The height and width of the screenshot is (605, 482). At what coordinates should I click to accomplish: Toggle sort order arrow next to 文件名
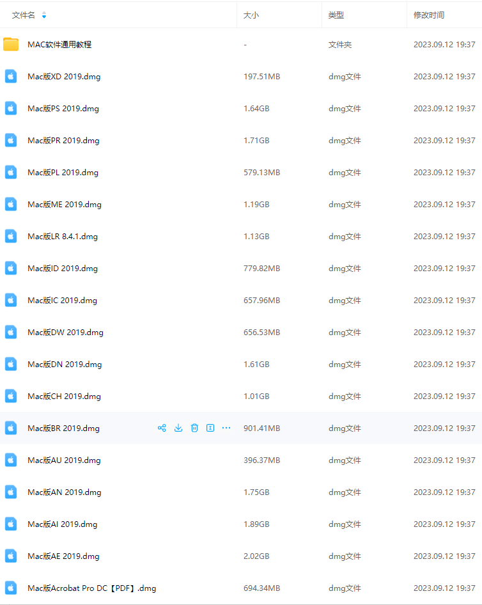[x=44, y=15]
